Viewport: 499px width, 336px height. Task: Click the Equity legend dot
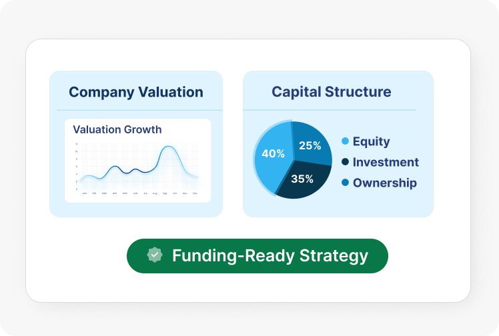coord(345,141)
